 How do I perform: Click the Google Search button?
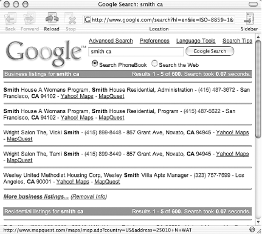210,51
